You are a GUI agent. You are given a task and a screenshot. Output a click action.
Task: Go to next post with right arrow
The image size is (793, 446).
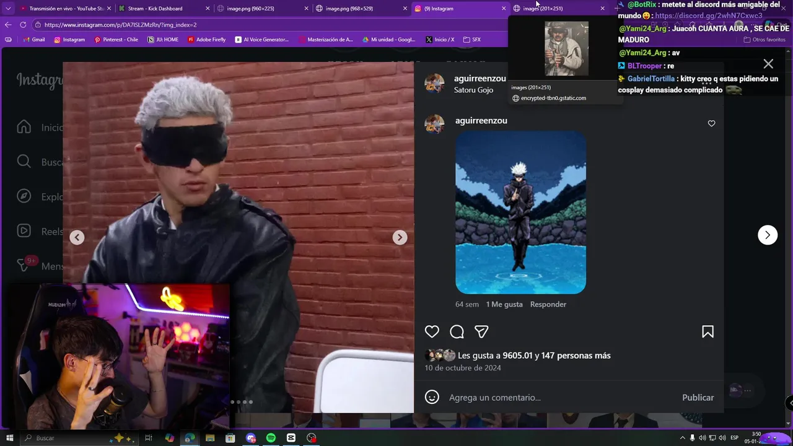coord(768,235)
